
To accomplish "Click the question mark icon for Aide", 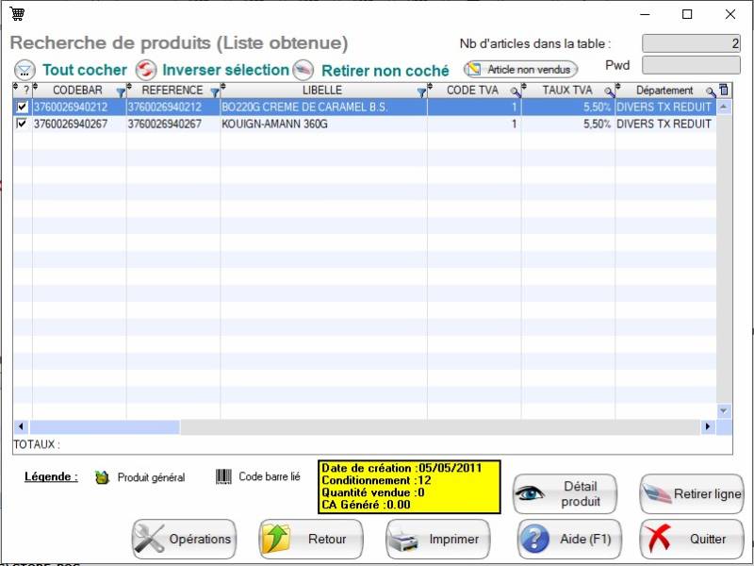I will pyautogui.click(x=534, y=540).
